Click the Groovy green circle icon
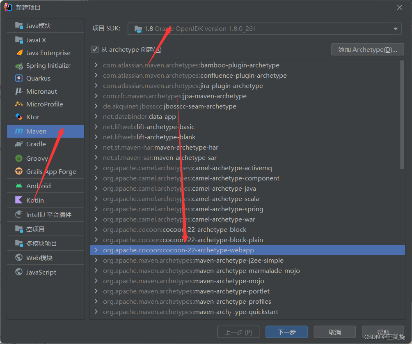The image size is (412, 344). 19,158
